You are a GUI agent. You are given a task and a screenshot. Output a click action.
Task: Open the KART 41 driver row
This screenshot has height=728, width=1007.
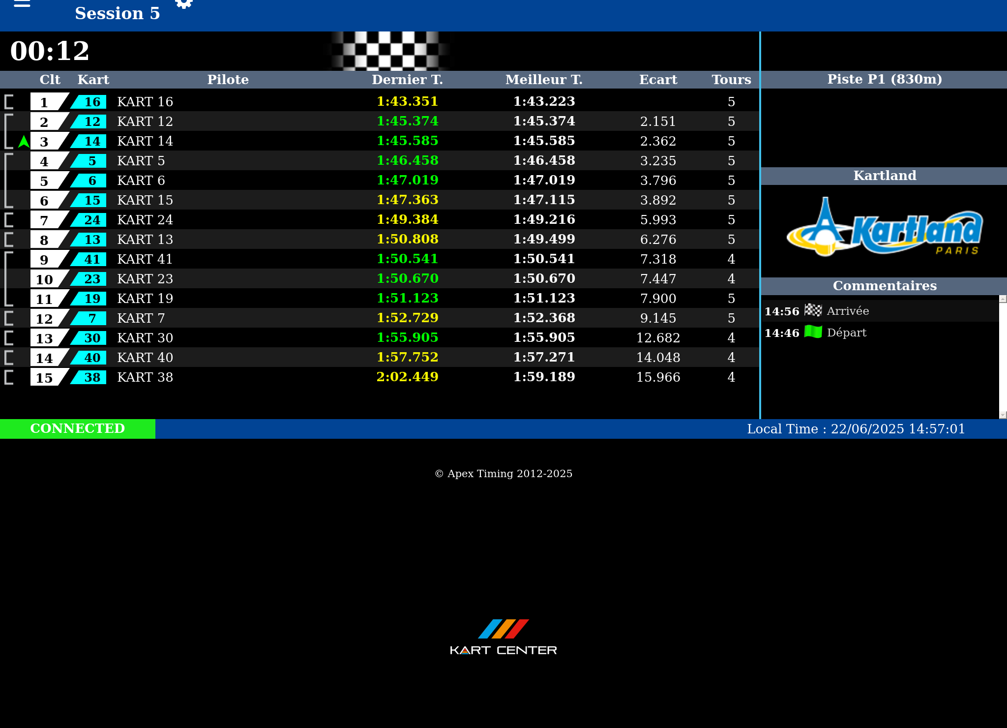coord(145,259)
